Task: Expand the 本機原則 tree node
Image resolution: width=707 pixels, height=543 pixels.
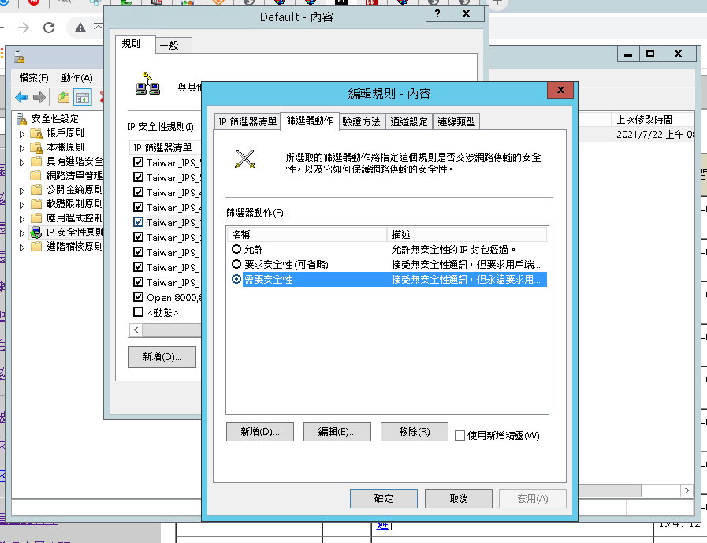Action: coord(22,147)
